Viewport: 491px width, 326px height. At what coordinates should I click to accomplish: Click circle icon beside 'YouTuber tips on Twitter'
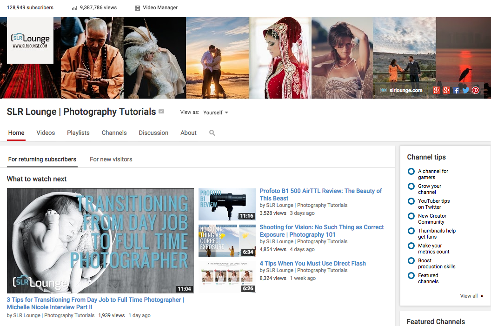[x=411, y=201]
